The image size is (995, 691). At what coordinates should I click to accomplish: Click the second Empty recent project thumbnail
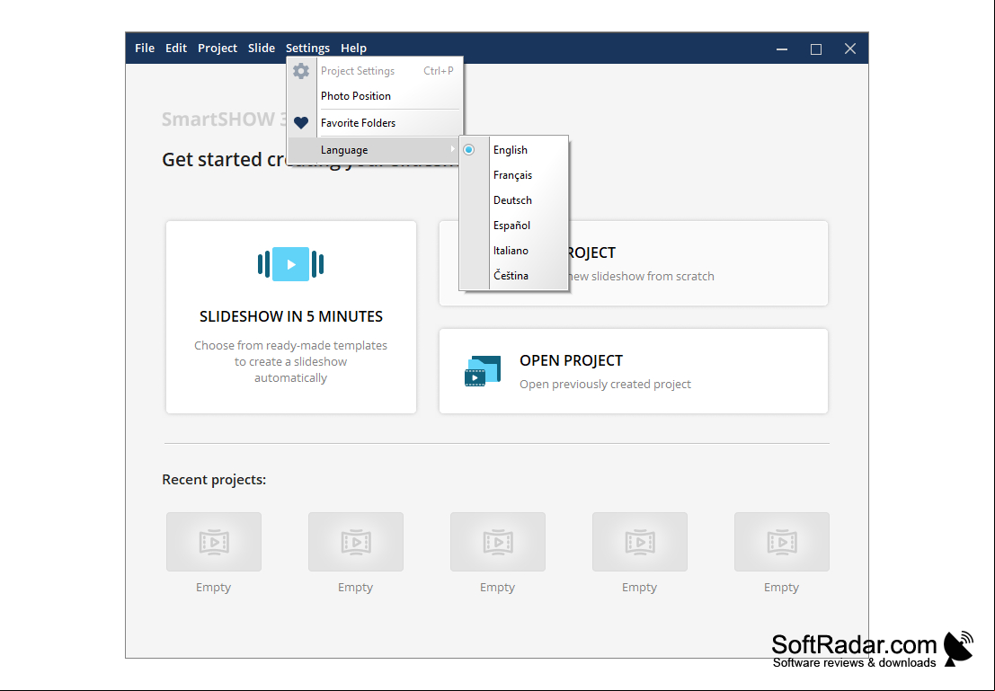coord(356,542)
